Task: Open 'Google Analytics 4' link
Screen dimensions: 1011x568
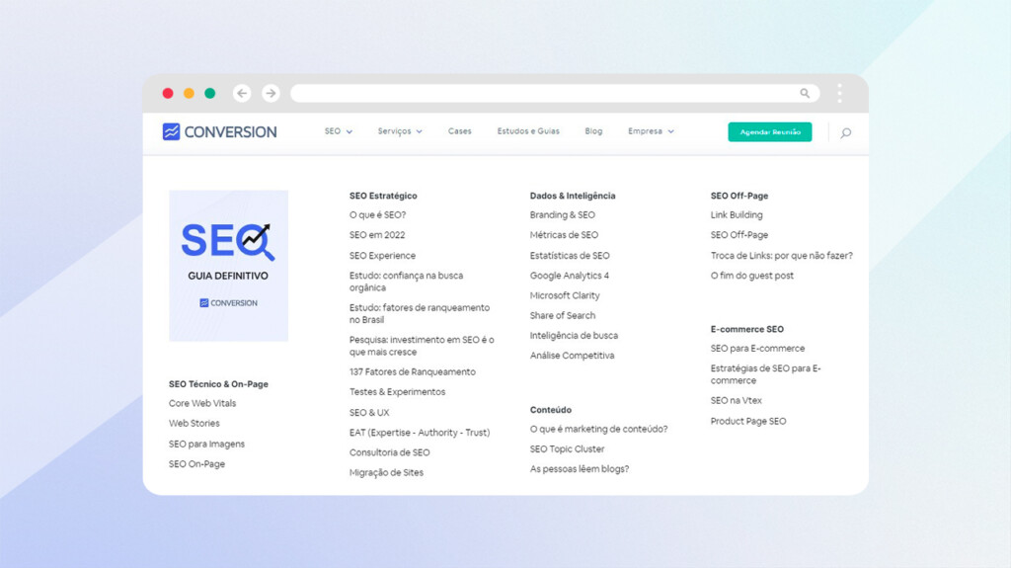Action: 570,276
